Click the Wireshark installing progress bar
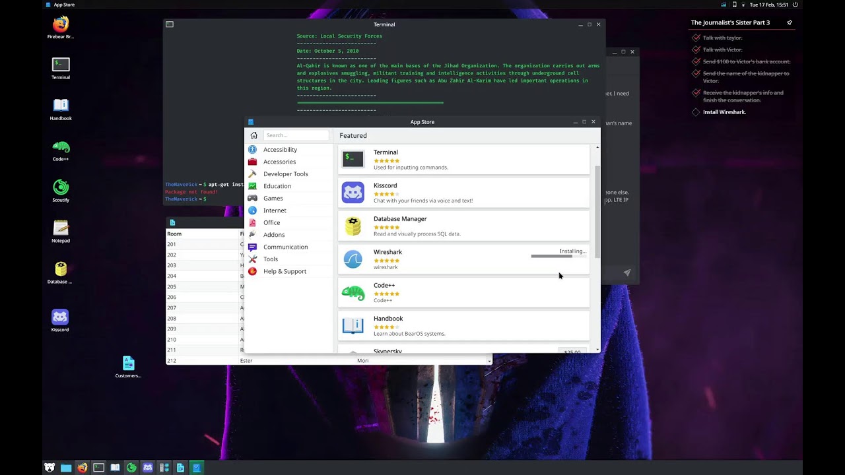 coord(558,256)
